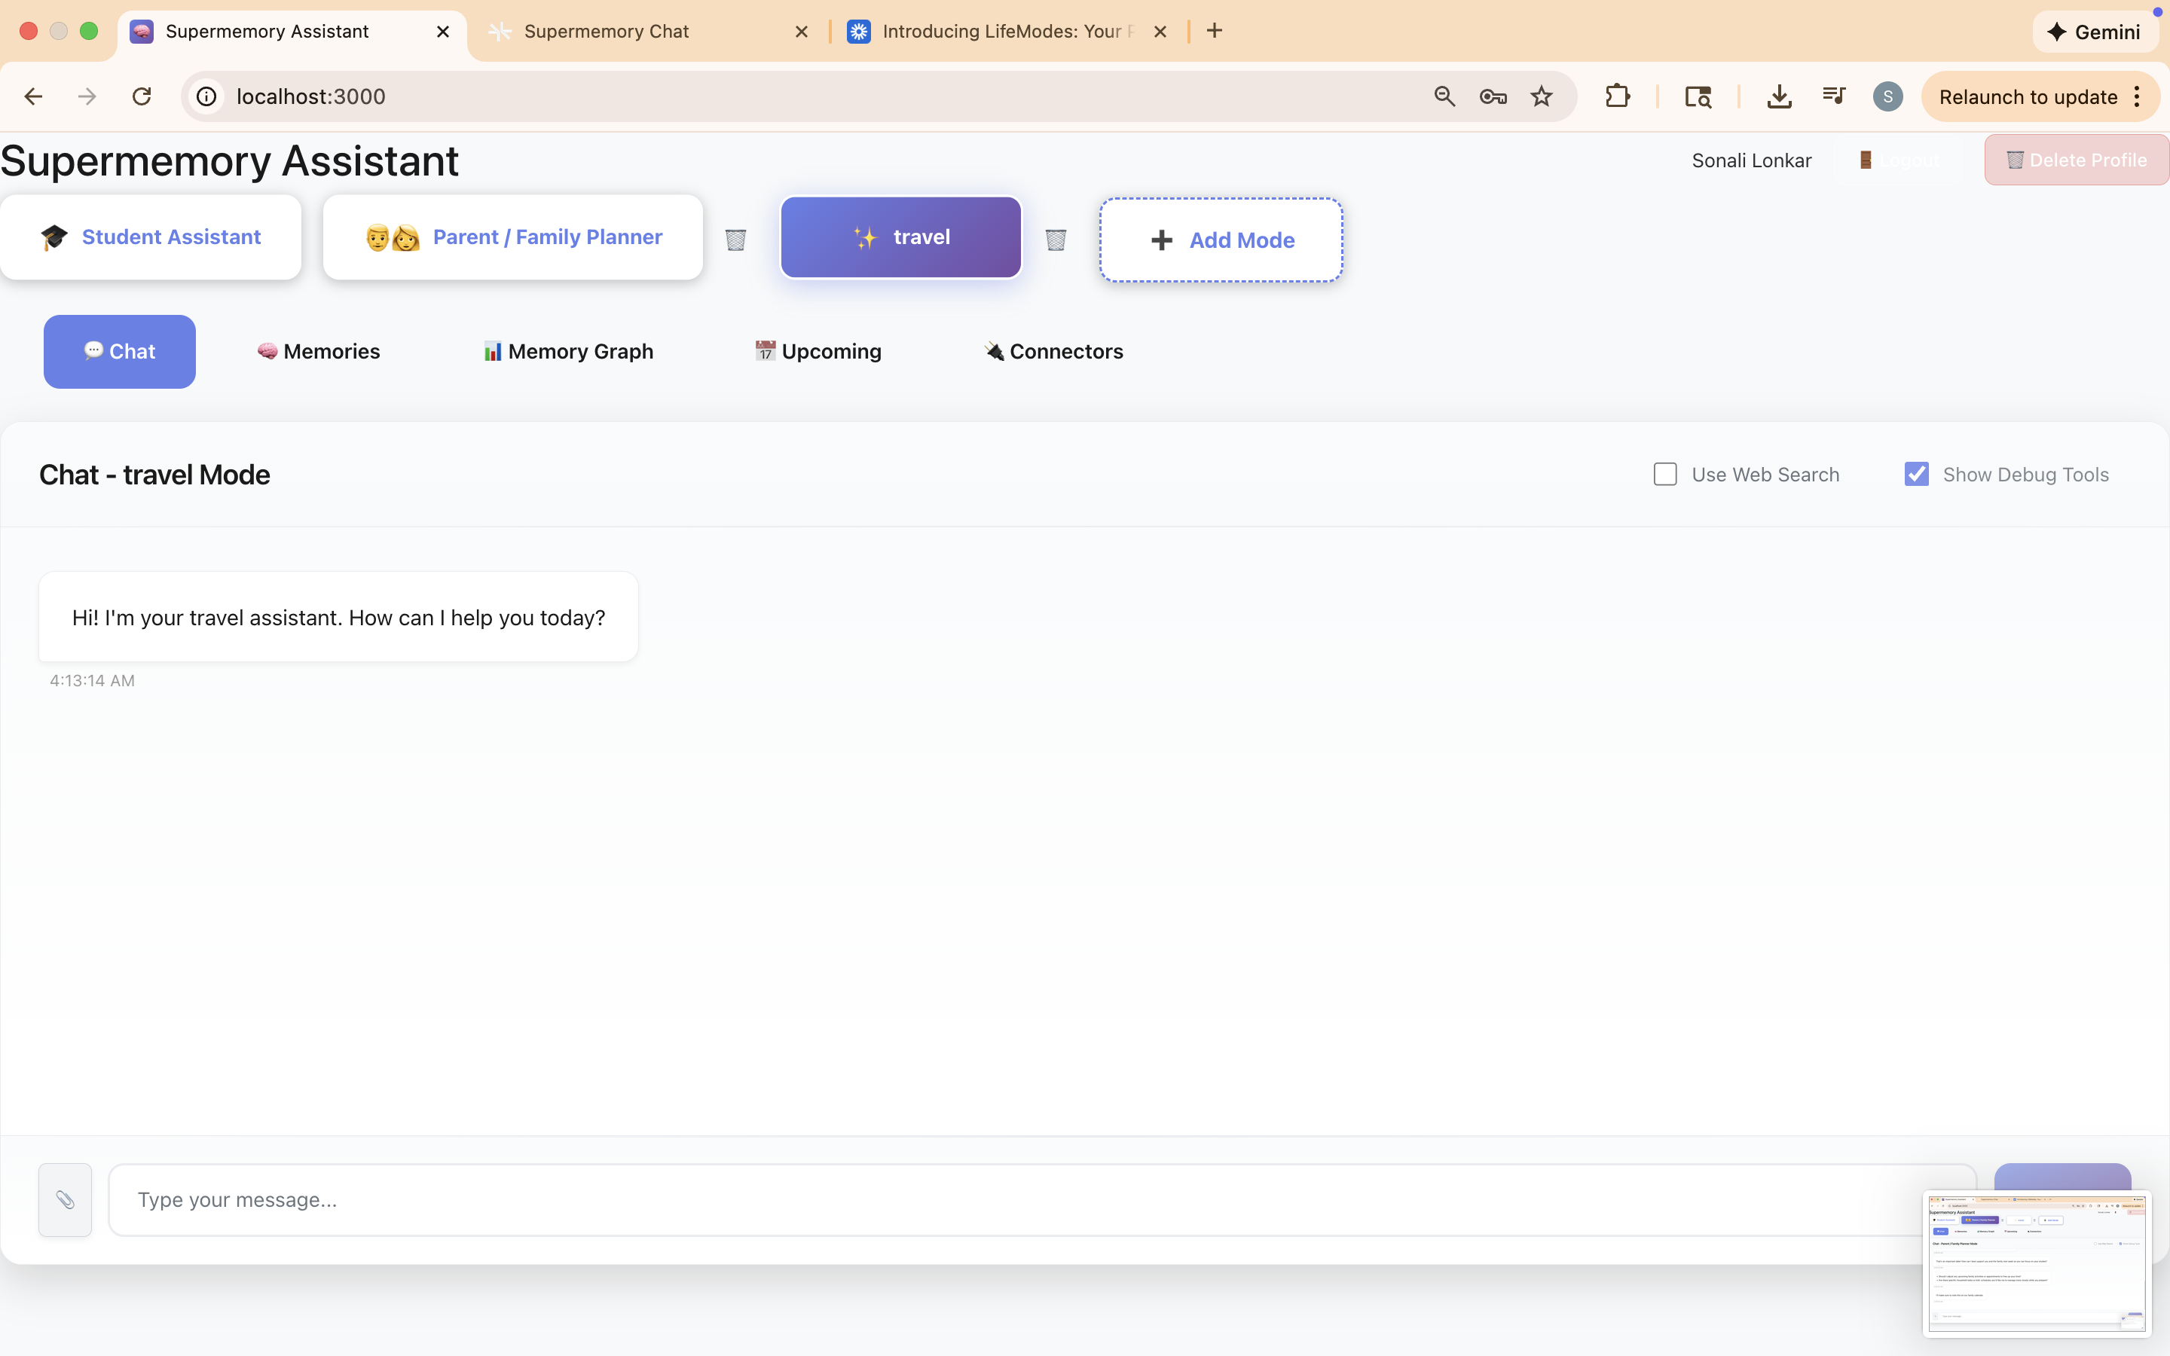Screen dimensions: 2170x1356
Task: Open the Memory Graph tab
Action: pos(569,352)
